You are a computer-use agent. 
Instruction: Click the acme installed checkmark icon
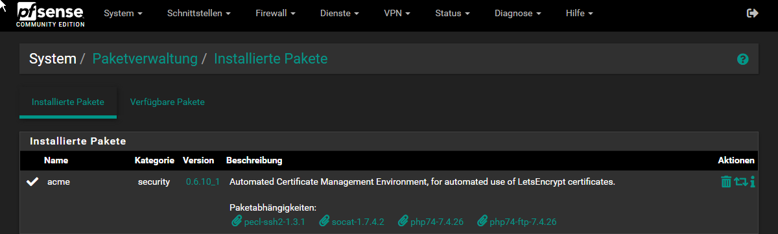click(32, 182)
